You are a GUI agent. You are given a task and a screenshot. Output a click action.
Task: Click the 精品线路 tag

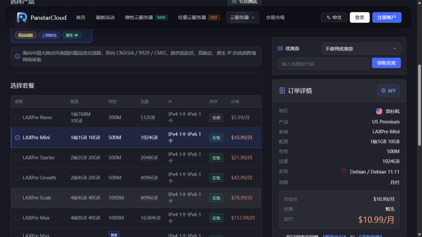[x=26, y=35]
